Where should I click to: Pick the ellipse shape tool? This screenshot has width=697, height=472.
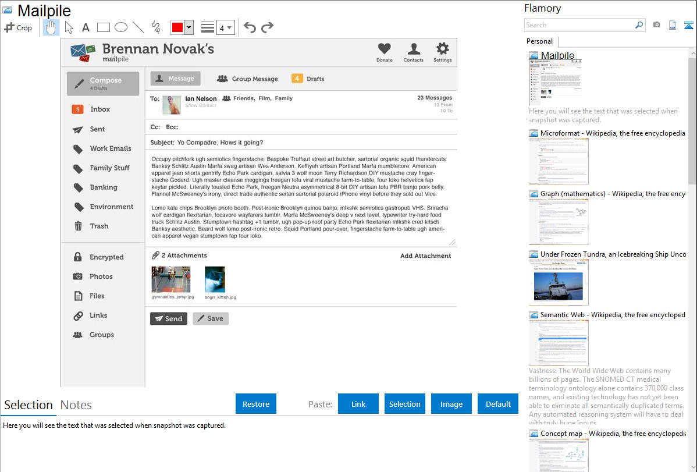tap(121, 27)
